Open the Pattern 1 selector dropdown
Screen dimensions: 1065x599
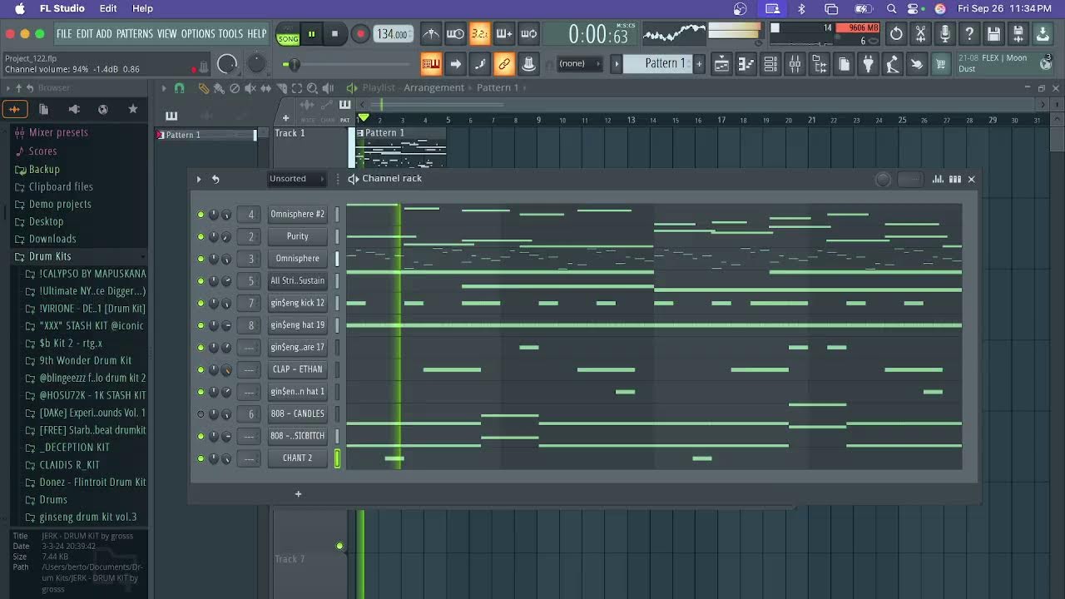tap(666, 64)
